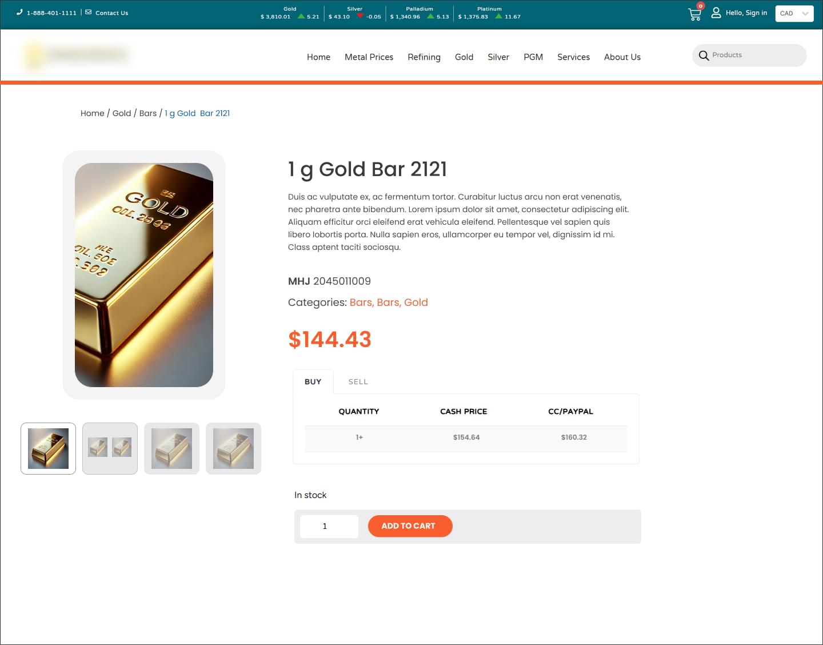Click the blurred site logo

click(77, 56)
